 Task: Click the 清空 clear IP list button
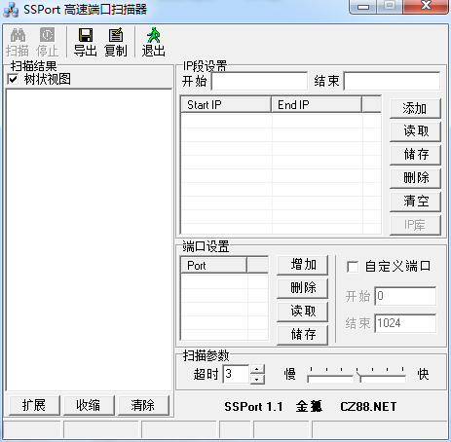[415, 202]
